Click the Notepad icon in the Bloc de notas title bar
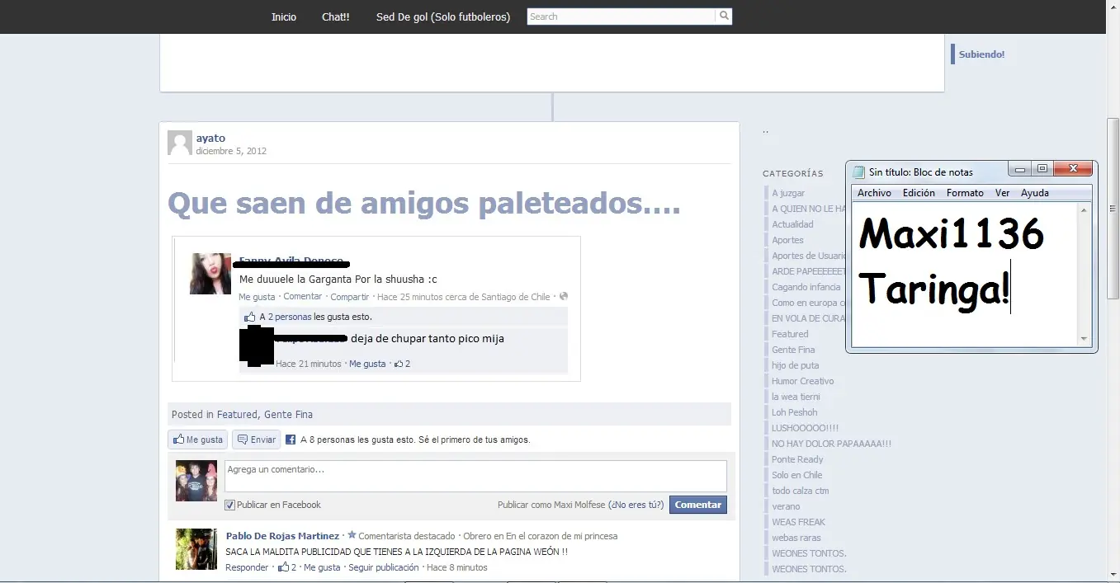 click(x=859, y=172)
